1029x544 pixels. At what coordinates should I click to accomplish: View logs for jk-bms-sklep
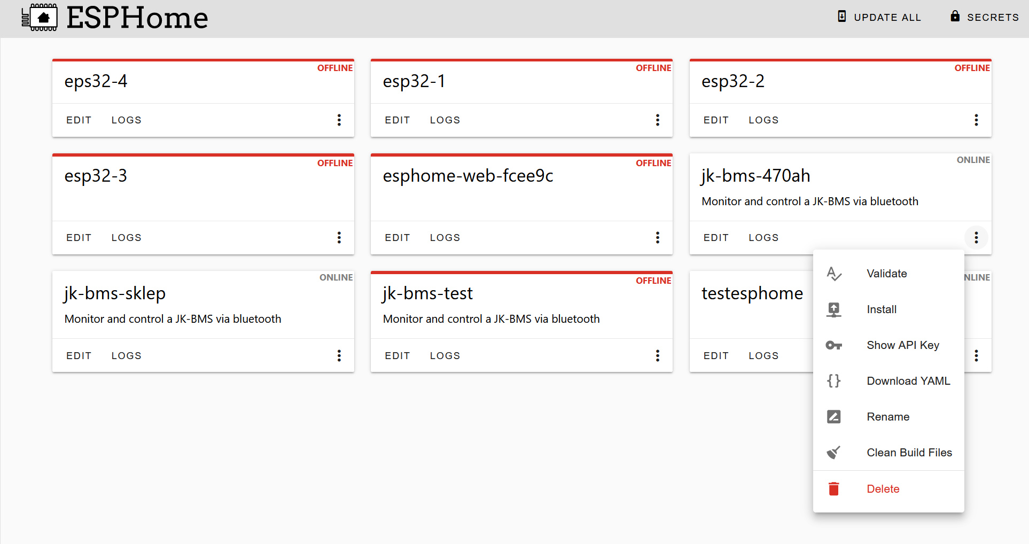point(127,356)
